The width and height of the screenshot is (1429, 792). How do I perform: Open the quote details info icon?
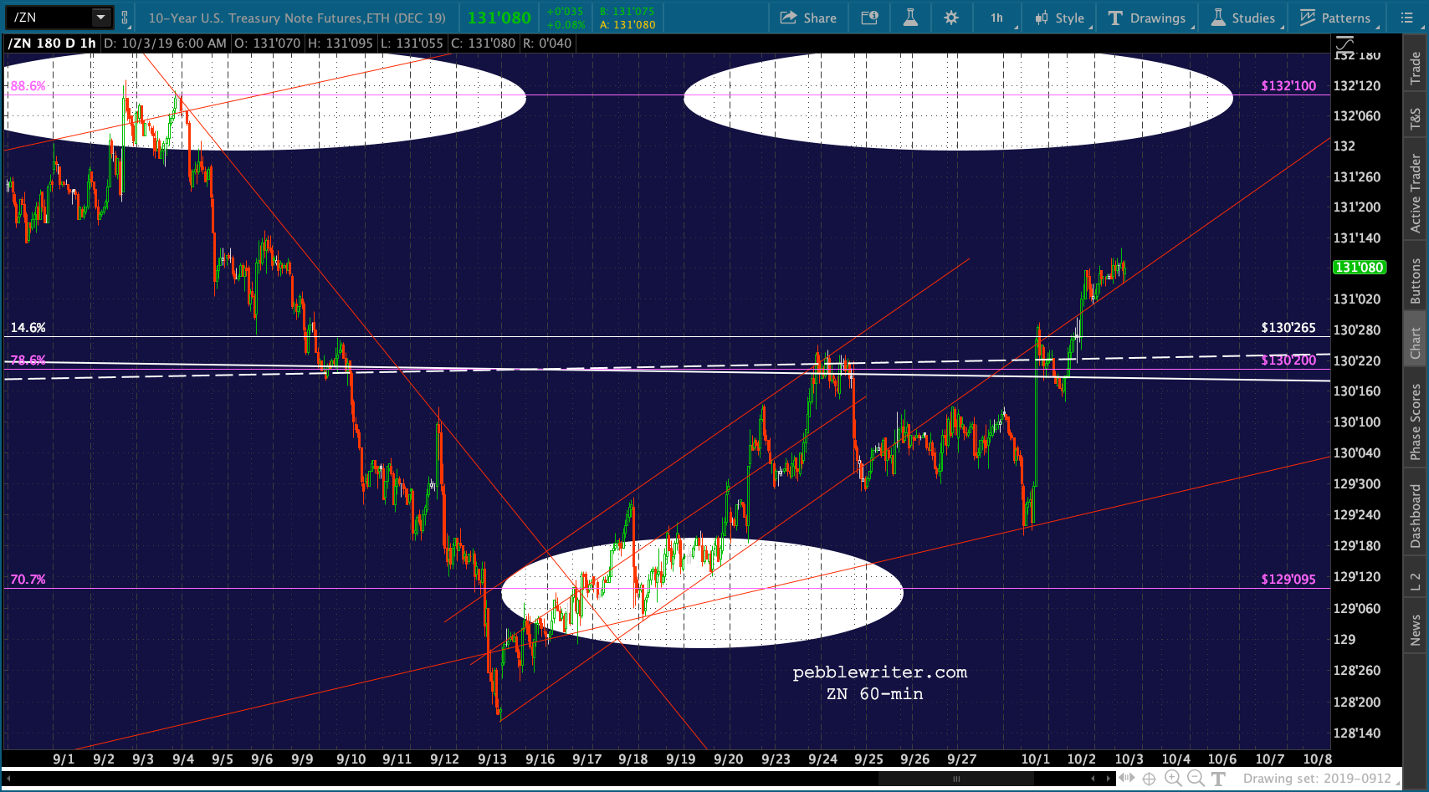(869, 18)
